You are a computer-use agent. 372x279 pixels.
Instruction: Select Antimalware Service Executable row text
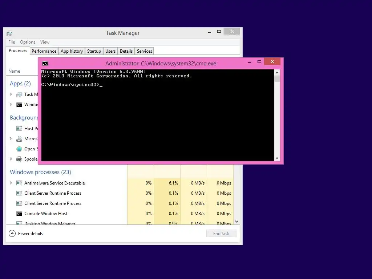[x=54, y=183]
